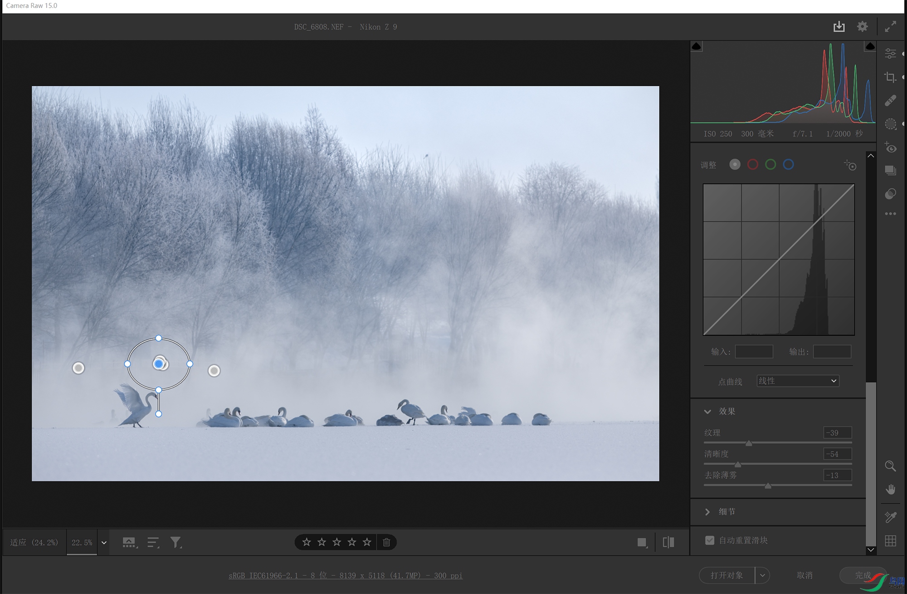
Task: Select the Crop tool in right toolbar
Action: [890, 77]
